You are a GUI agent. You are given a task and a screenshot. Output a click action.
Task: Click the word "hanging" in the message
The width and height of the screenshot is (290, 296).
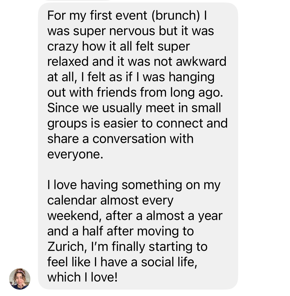(191, 77)
